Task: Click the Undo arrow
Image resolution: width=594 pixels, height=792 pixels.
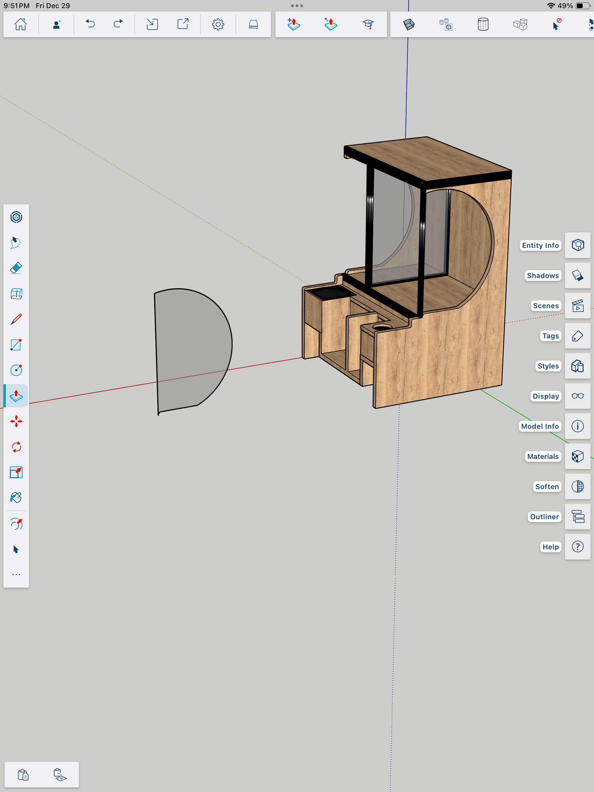Action: [x=90, y=24]
